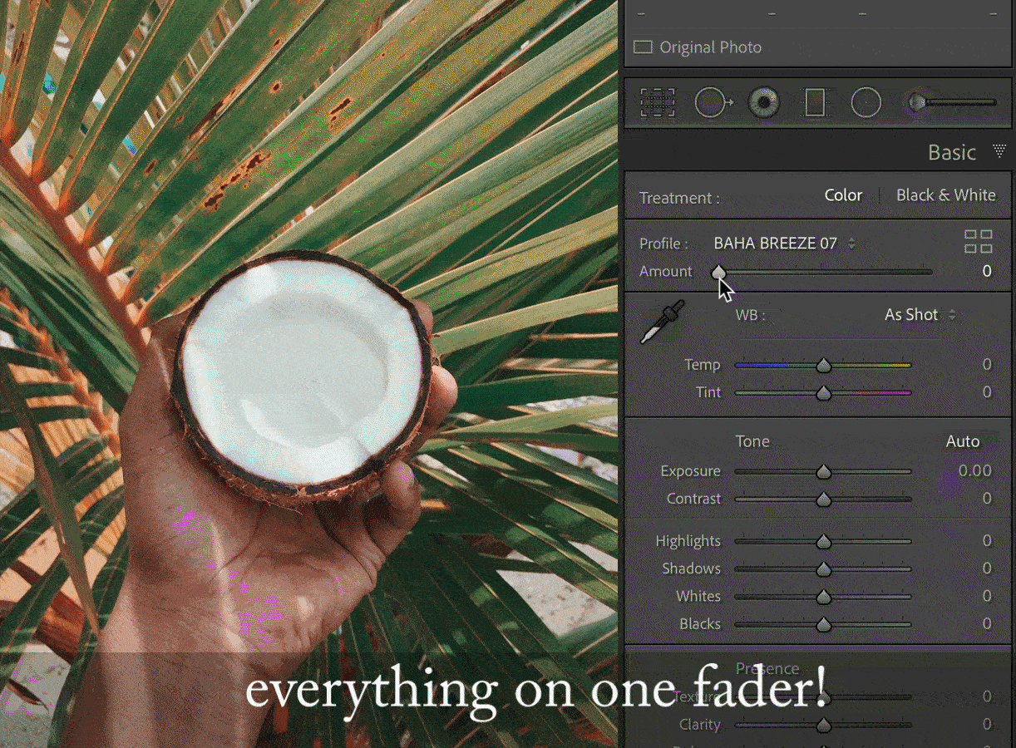Collapse the Basic panel triangle
The height and width of the screenshot is (748, 1016).
[x=999, y=151]
